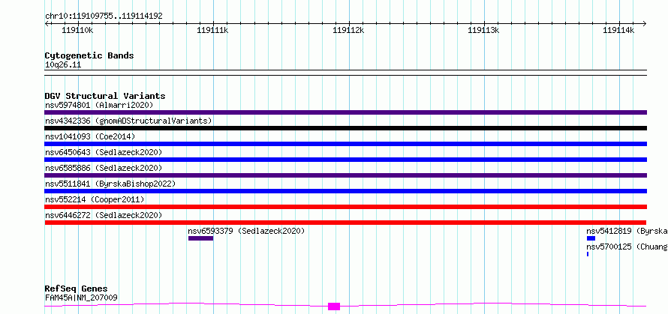Select the tiny blue nsv5700125 marker
668x314 pixels.
pos(588,254)
